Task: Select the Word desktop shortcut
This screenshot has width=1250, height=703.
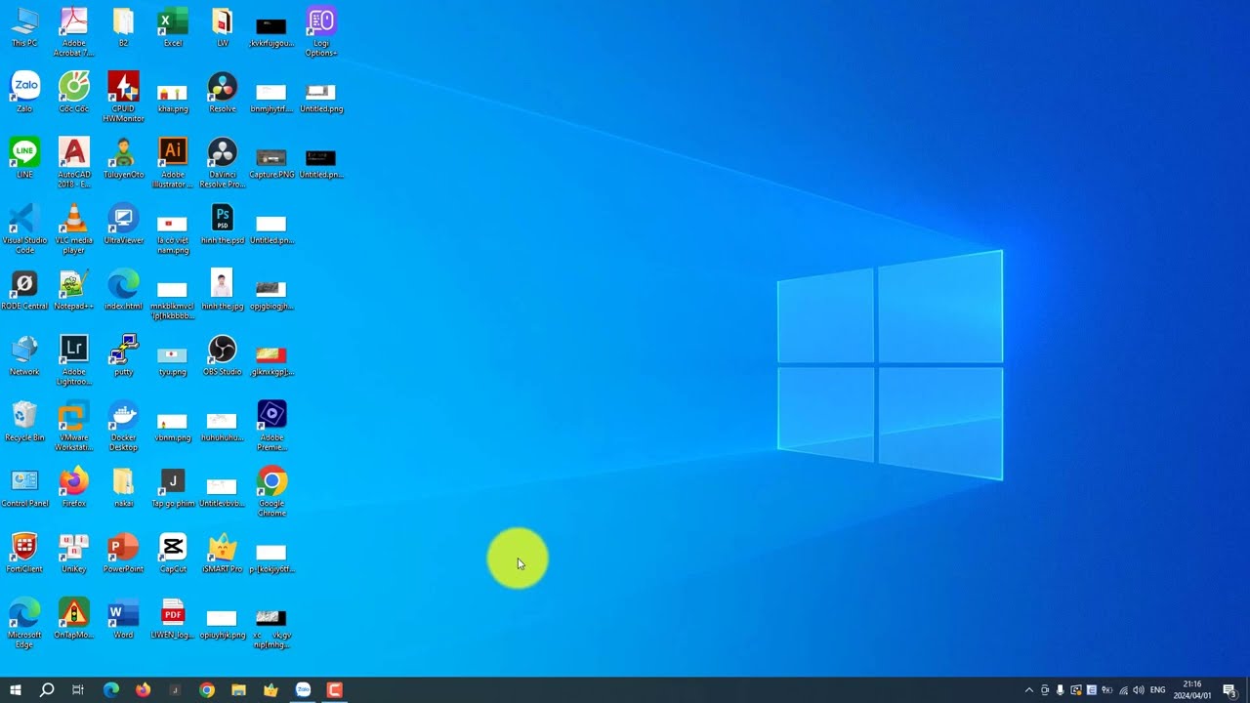Action: tap(123, 618)
